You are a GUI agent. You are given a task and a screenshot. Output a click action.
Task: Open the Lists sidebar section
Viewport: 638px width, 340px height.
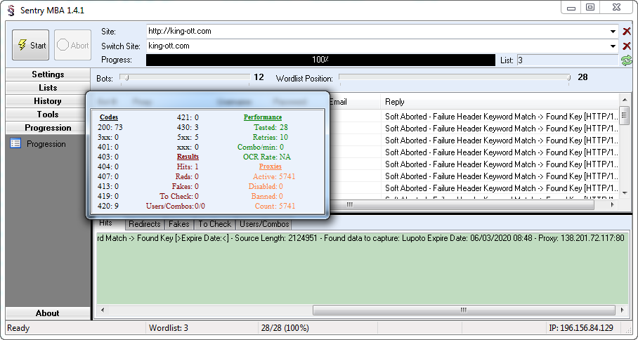click(48, 88)
